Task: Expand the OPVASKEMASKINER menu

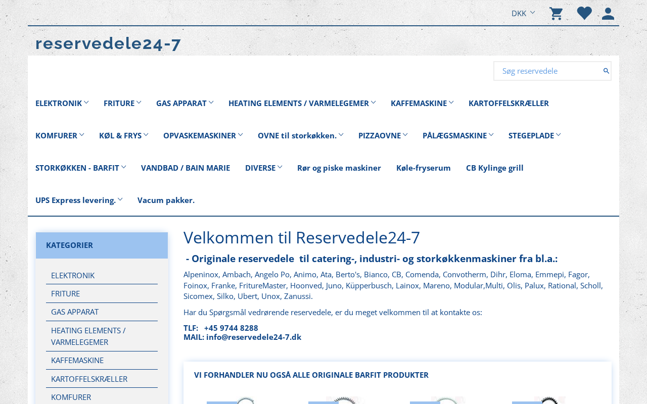Action: click(203, 135)
